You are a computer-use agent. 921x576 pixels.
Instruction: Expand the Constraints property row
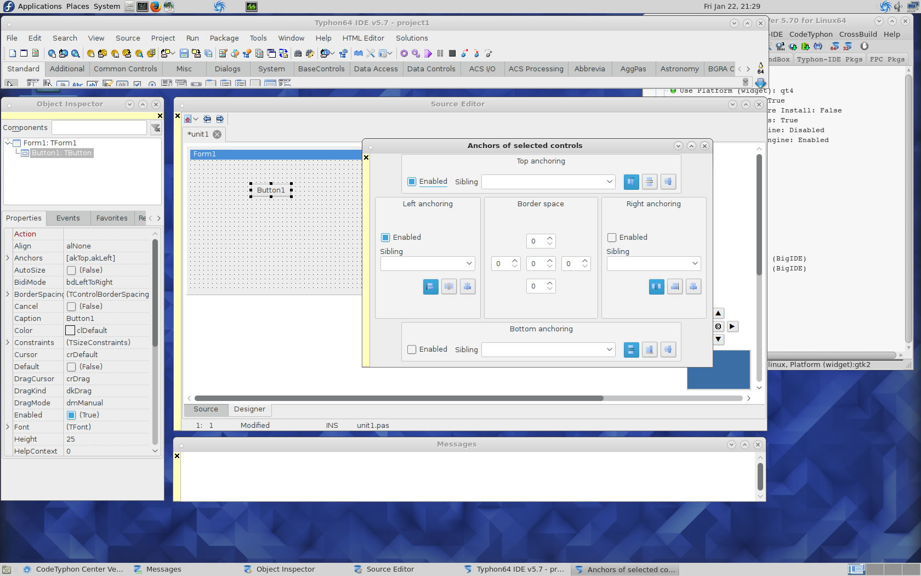click(8, 342)
